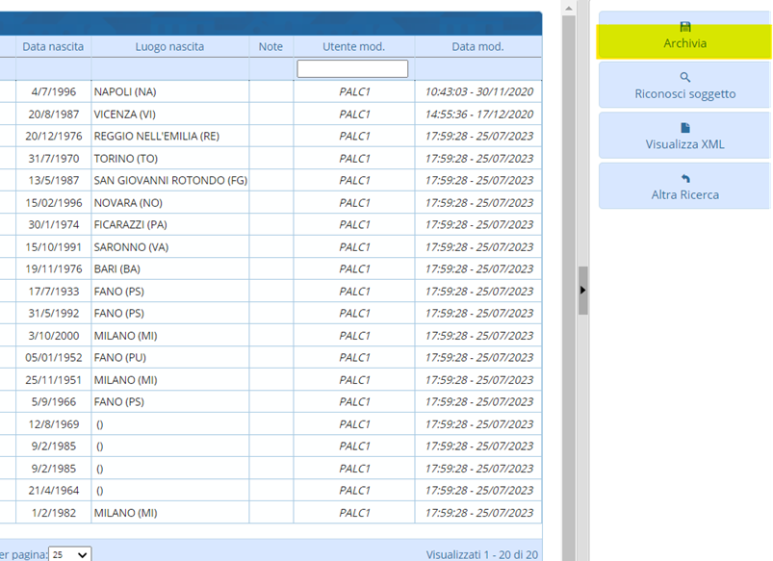The height and width of the screenshot is (561, 773).
Task: Click the Note column header
Action: point(271,46)
